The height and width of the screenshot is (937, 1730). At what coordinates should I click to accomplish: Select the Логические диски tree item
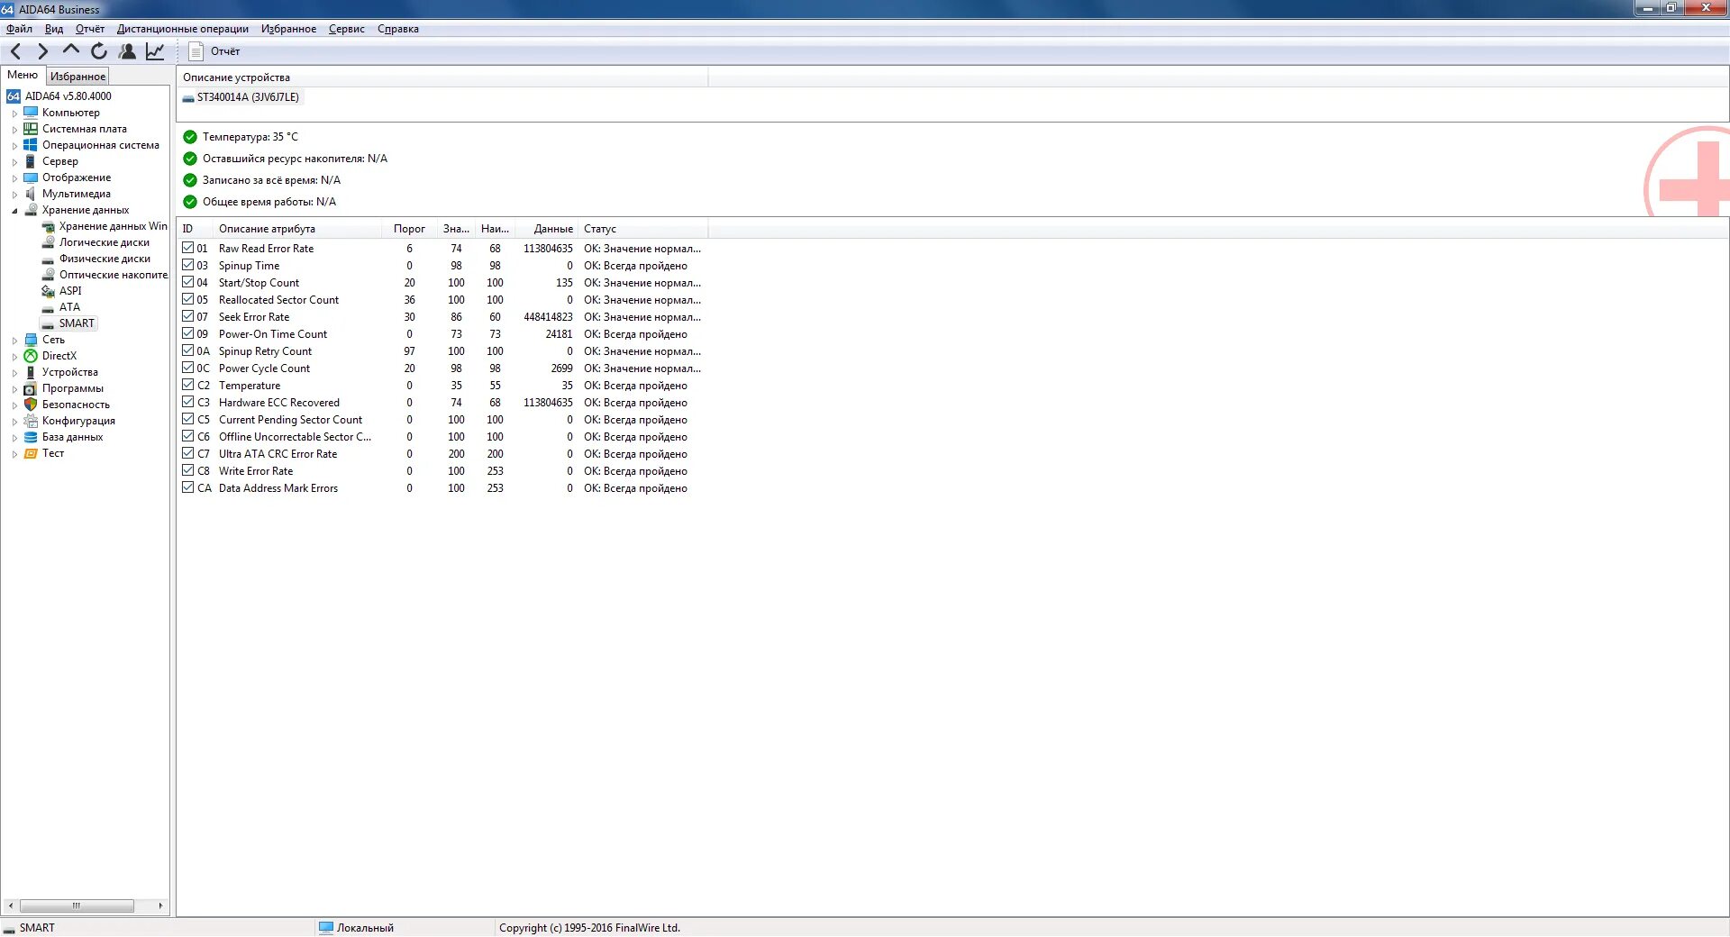pyautogui.click(x=105, y=242)
